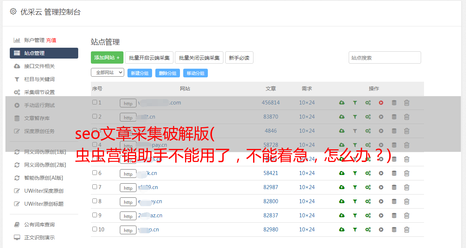
Task: Click the 批量关闭云端采集 button
Action: 199,57
